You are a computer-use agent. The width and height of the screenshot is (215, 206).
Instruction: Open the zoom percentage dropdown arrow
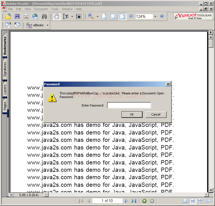coord(155,17)
